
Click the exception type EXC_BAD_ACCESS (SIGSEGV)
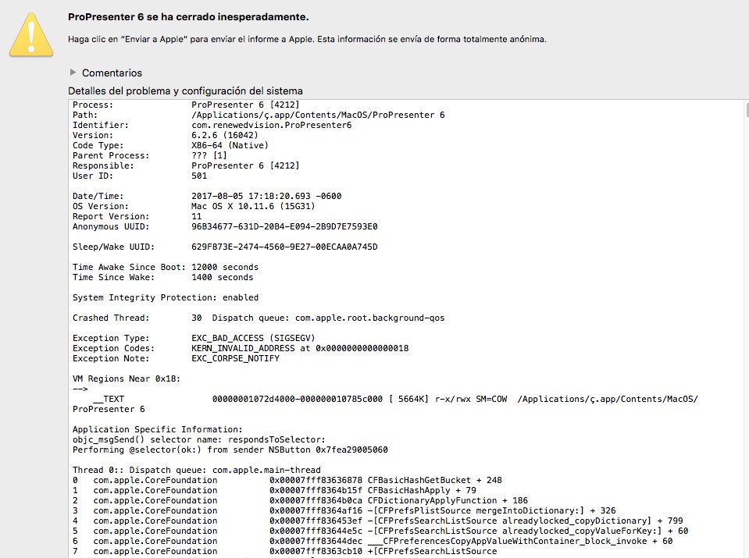(x=253, y=338)
